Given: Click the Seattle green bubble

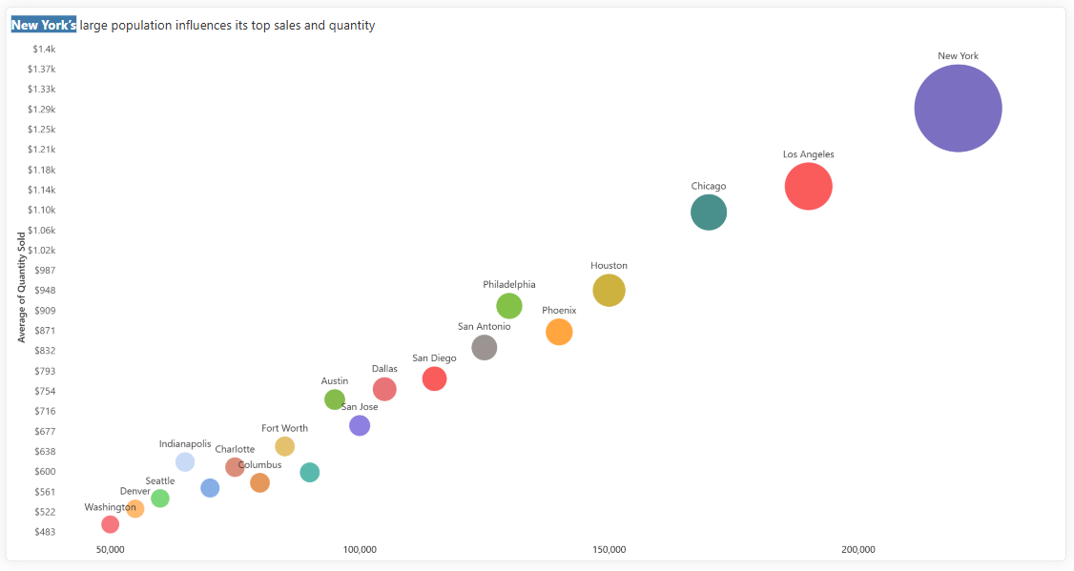Looking at the screenshot, I should coord(159,499).
